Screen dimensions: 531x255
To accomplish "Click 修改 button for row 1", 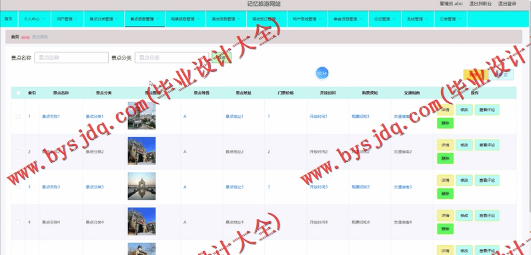I will coord(464,110).
